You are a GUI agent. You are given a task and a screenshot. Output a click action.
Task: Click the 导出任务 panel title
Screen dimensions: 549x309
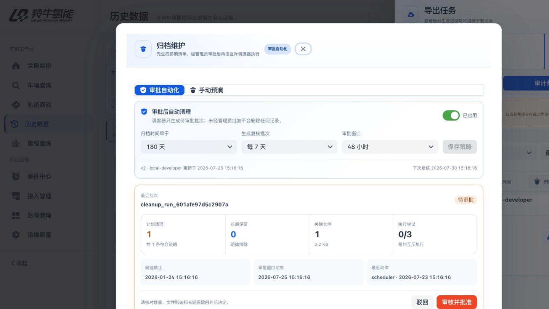tap(440, 10)
